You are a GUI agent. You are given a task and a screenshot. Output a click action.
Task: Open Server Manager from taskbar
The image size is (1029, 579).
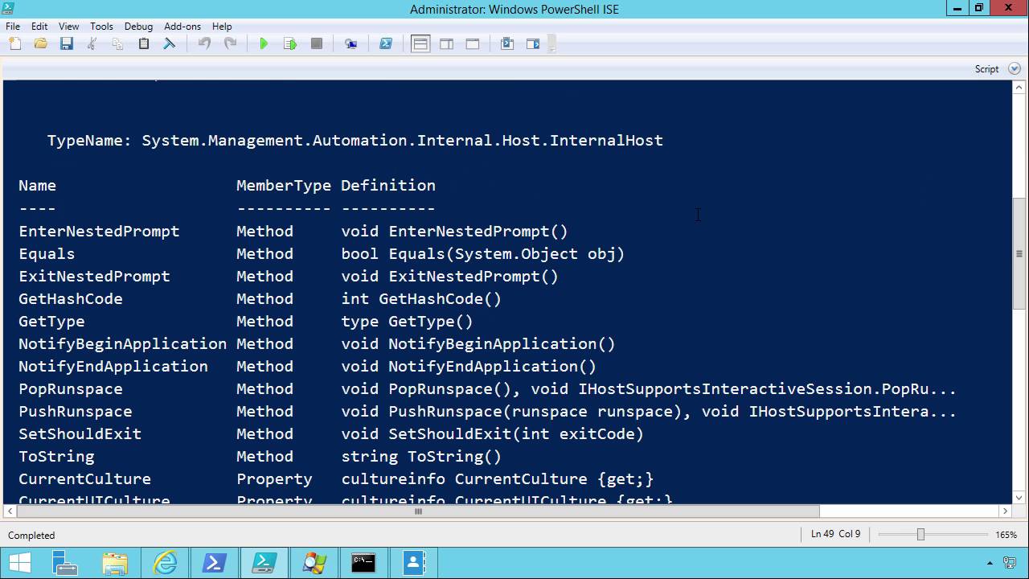coord(64,563)
